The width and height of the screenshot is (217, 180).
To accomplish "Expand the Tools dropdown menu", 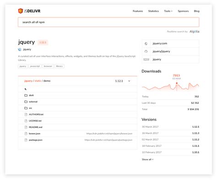I will (x=168, y=11).
